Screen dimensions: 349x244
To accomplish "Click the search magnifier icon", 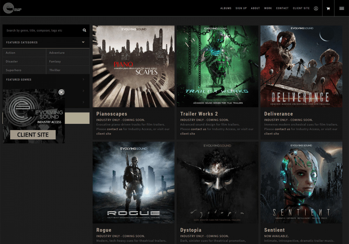I will tap(84, 30).
